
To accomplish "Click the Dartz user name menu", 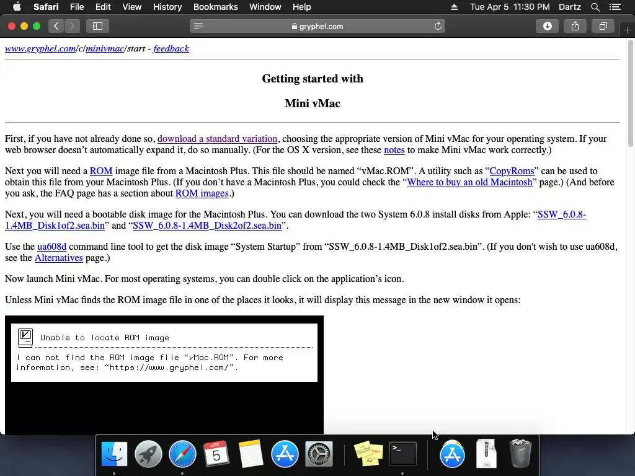I will click(x=569, y=7).
